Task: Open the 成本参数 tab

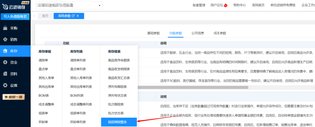Action: 220,33
